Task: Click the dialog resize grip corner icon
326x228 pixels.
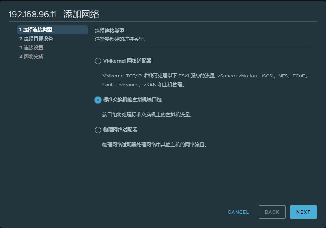Action: pyautogui.click(x=323, y=225)
